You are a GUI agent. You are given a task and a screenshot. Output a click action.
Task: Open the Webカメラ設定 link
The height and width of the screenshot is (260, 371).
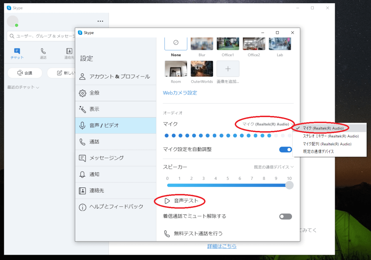point(180,93)
